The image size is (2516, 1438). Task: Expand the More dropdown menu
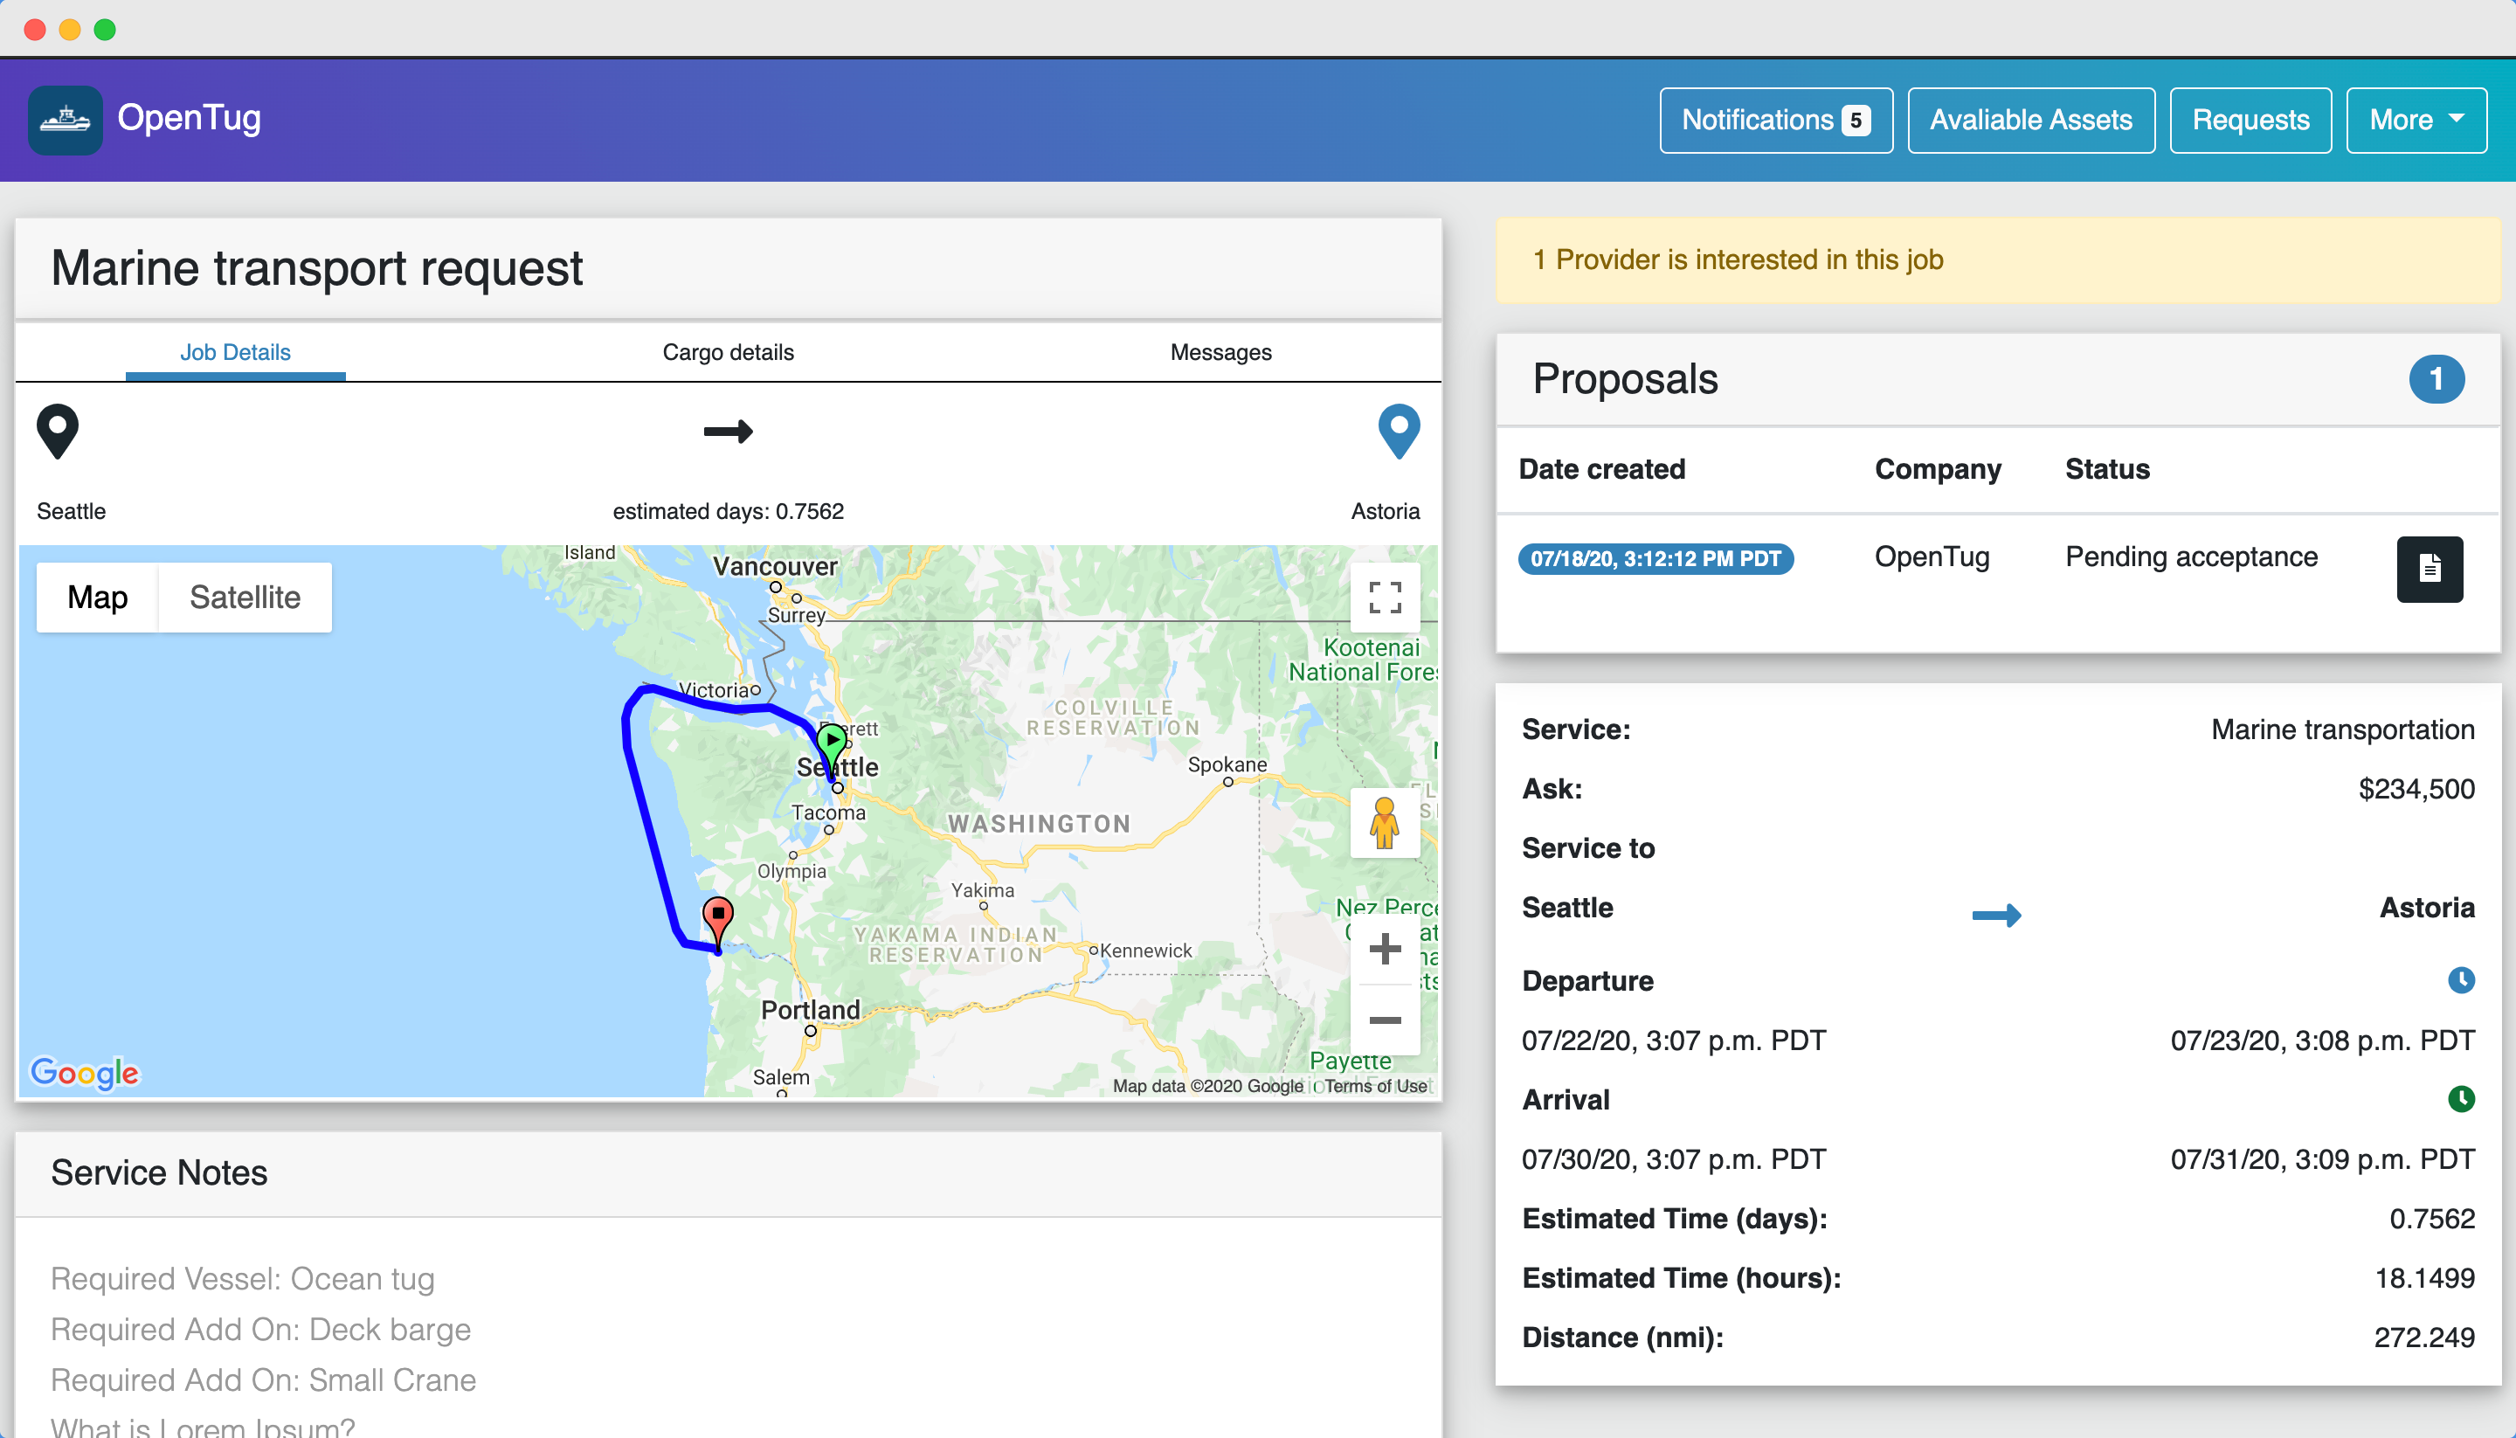(2416, 121)
